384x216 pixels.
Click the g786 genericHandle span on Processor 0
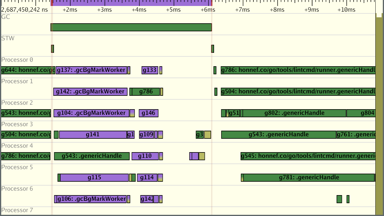coord(298,70)
